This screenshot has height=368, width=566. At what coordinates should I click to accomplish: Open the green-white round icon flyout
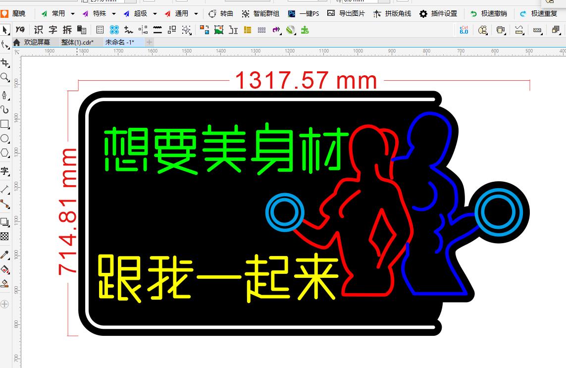pyautogui.click(x=291, y=30)
